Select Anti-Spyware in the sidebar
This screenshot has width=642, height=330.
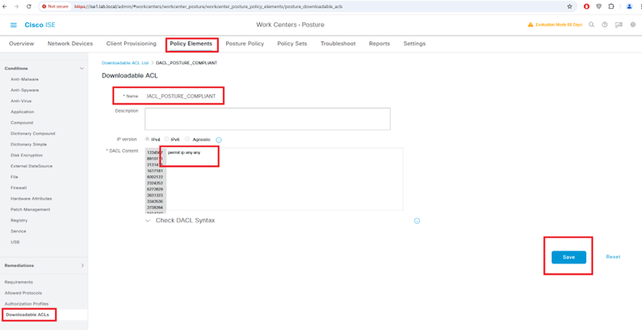(25, 90)
